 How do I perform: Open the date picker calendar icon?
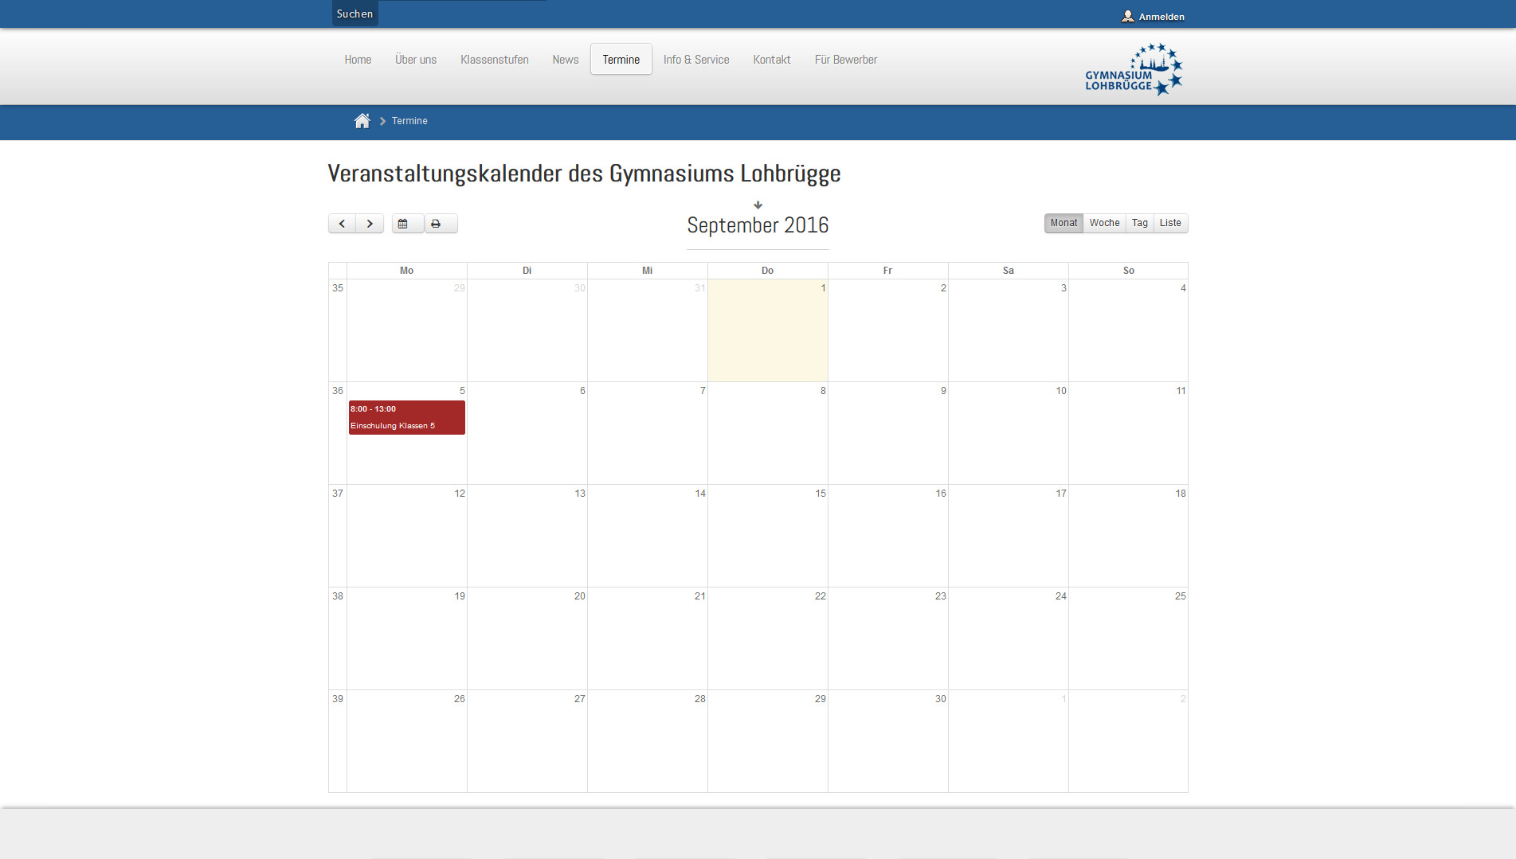coord(408,224)
